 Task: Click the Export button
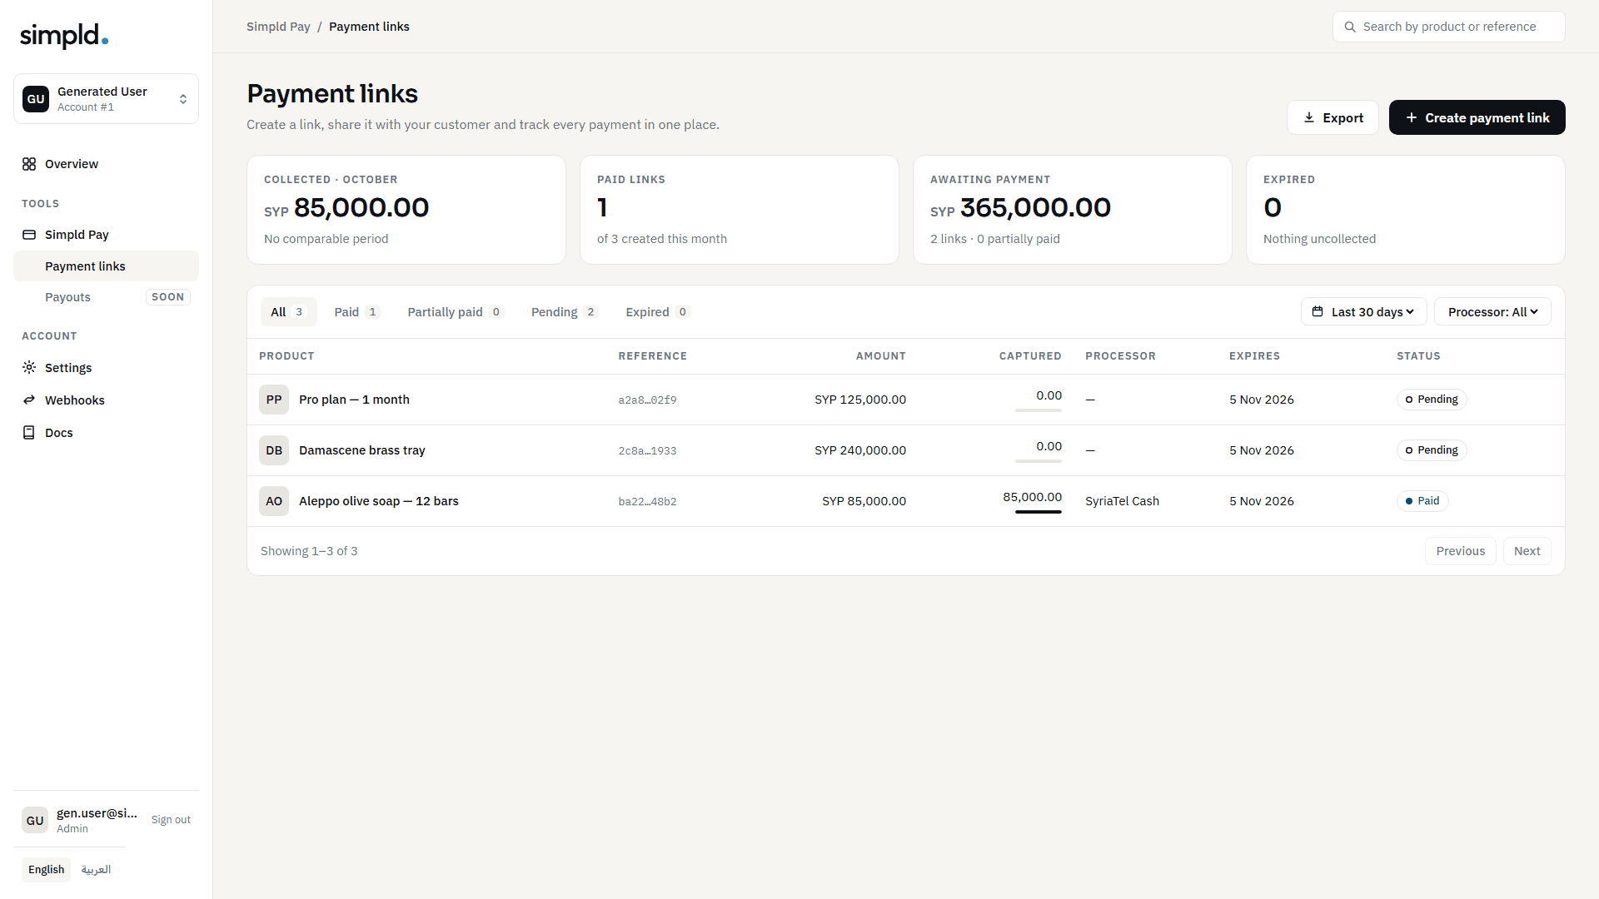pos(1332,117)
